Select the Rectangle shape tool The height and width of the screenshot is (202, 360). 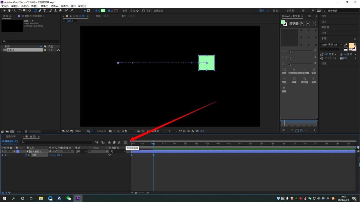(35, 11)
